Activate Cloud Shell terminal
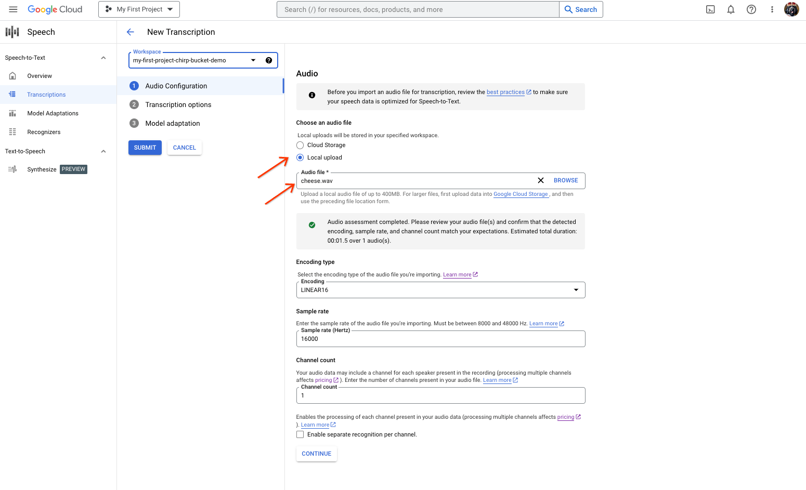The image size is (806, 490). tap(710, 9)
